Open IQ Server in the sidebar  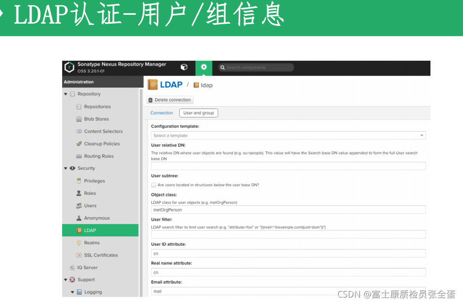[87, 267]
